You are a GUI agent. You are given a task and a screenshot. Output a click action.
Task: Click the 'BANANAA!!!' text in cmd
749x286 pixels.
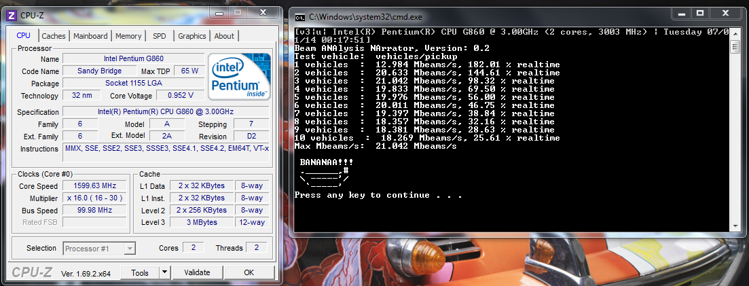pos(327,162)
